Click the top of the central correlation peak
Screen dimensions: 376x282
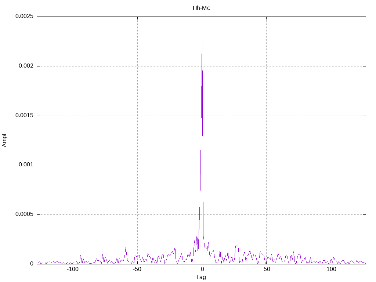click(x=202, y=38)
